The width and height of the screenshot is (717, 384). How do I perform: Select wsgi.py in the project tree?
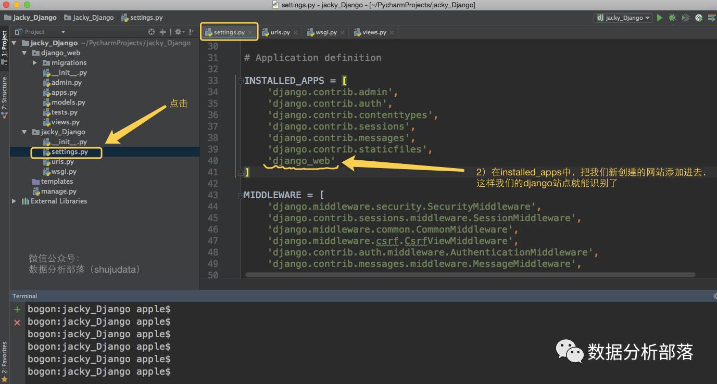(x=59, y=172)
